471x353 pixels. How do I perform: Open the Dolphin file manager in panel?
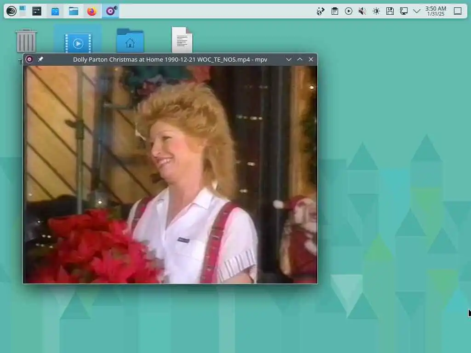pos(74,11)
